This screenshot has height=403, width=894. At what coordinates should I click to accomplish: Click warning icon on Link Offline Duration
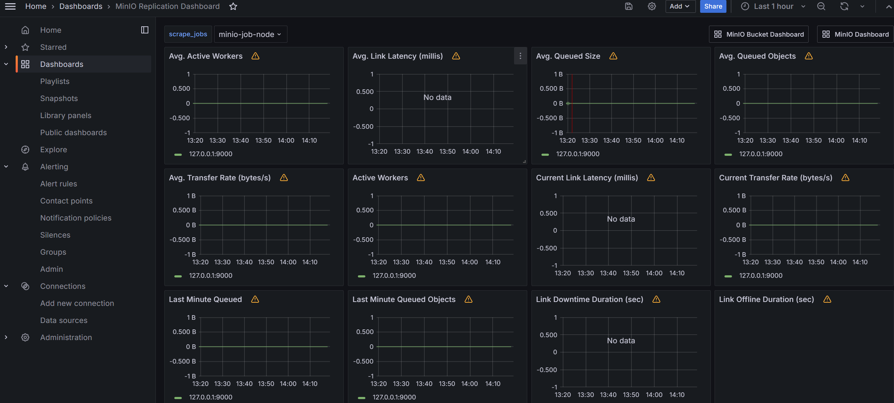(827, 299)
